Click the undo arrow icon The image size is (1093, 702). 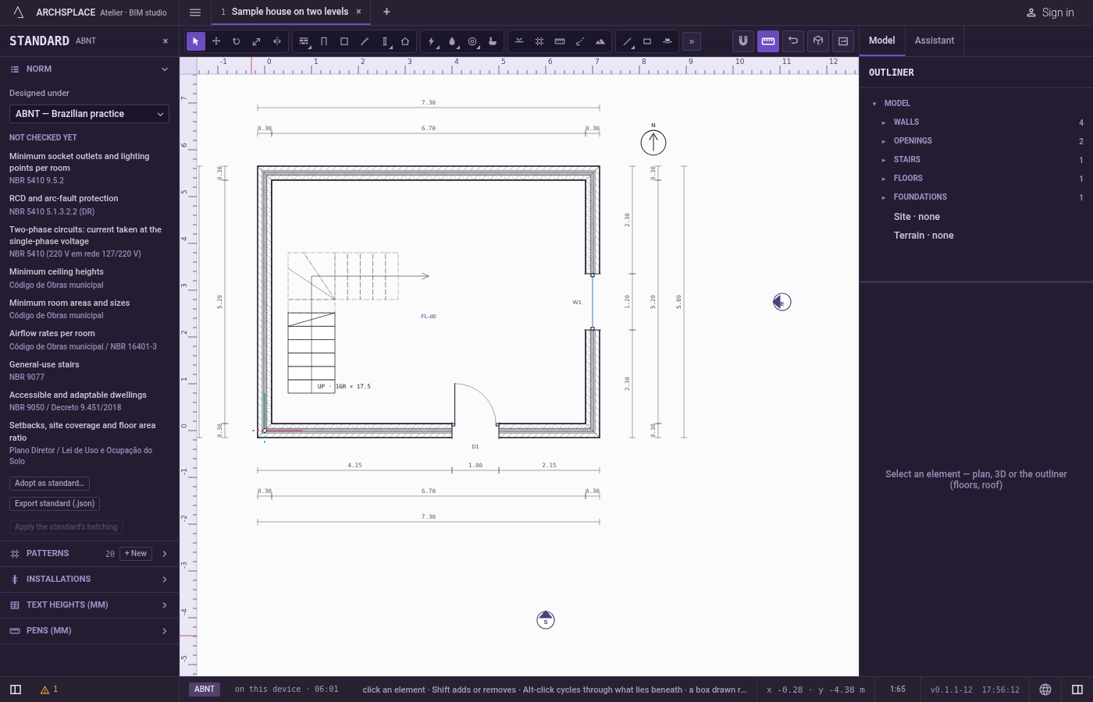coord(793,41)
